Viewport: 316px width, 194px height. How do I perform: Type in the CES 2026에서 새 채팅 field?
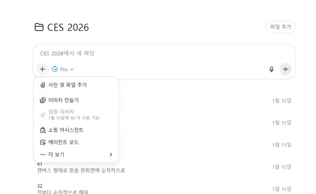149,53
